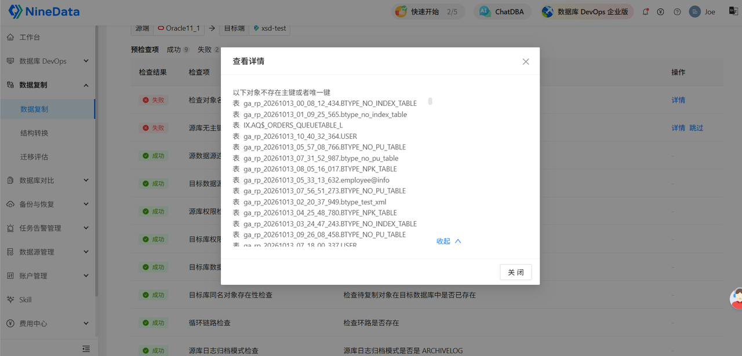Open 详情 for the 检查对象名 row
742x356 pixels.
(x=678, y=100)
